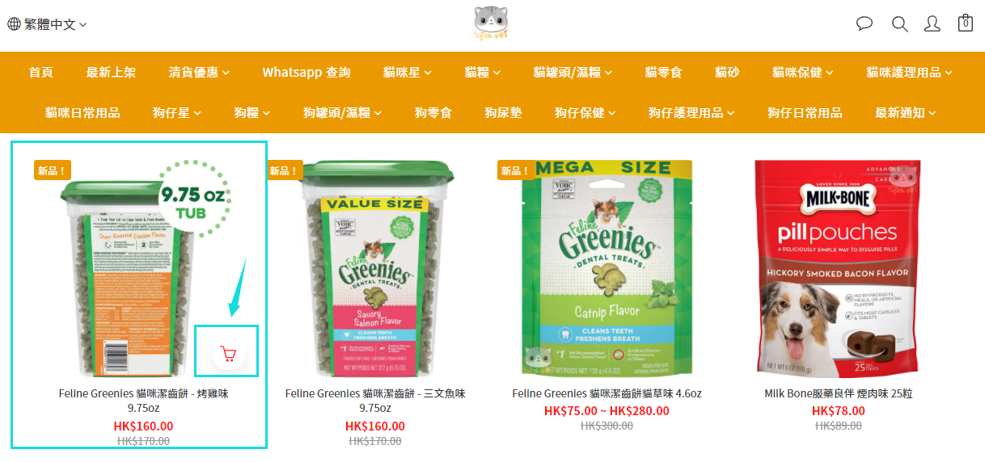The height and width of the screenshot is (462, 985).
Task: Click the Greenies Catnip Flavor product image
Action: point(607,268)
